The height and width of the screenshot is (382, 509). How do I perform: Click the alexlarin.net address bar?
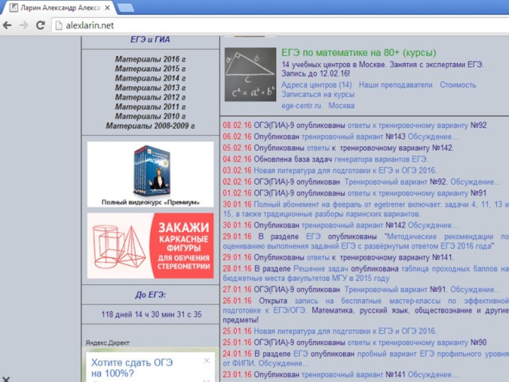tap(280, 25)
